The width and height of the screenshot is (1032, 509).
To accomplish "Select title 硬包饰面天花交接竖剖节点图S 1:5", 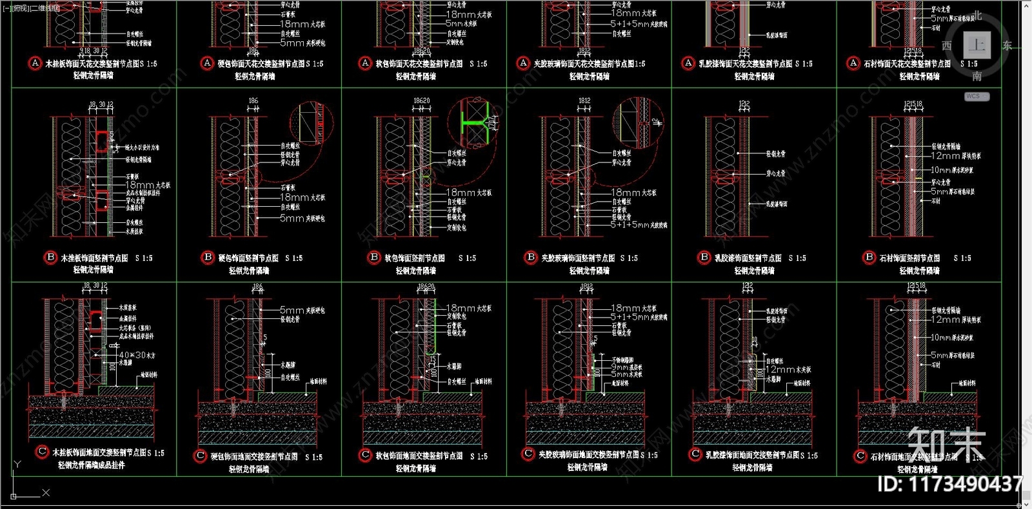I will (270, 64).
